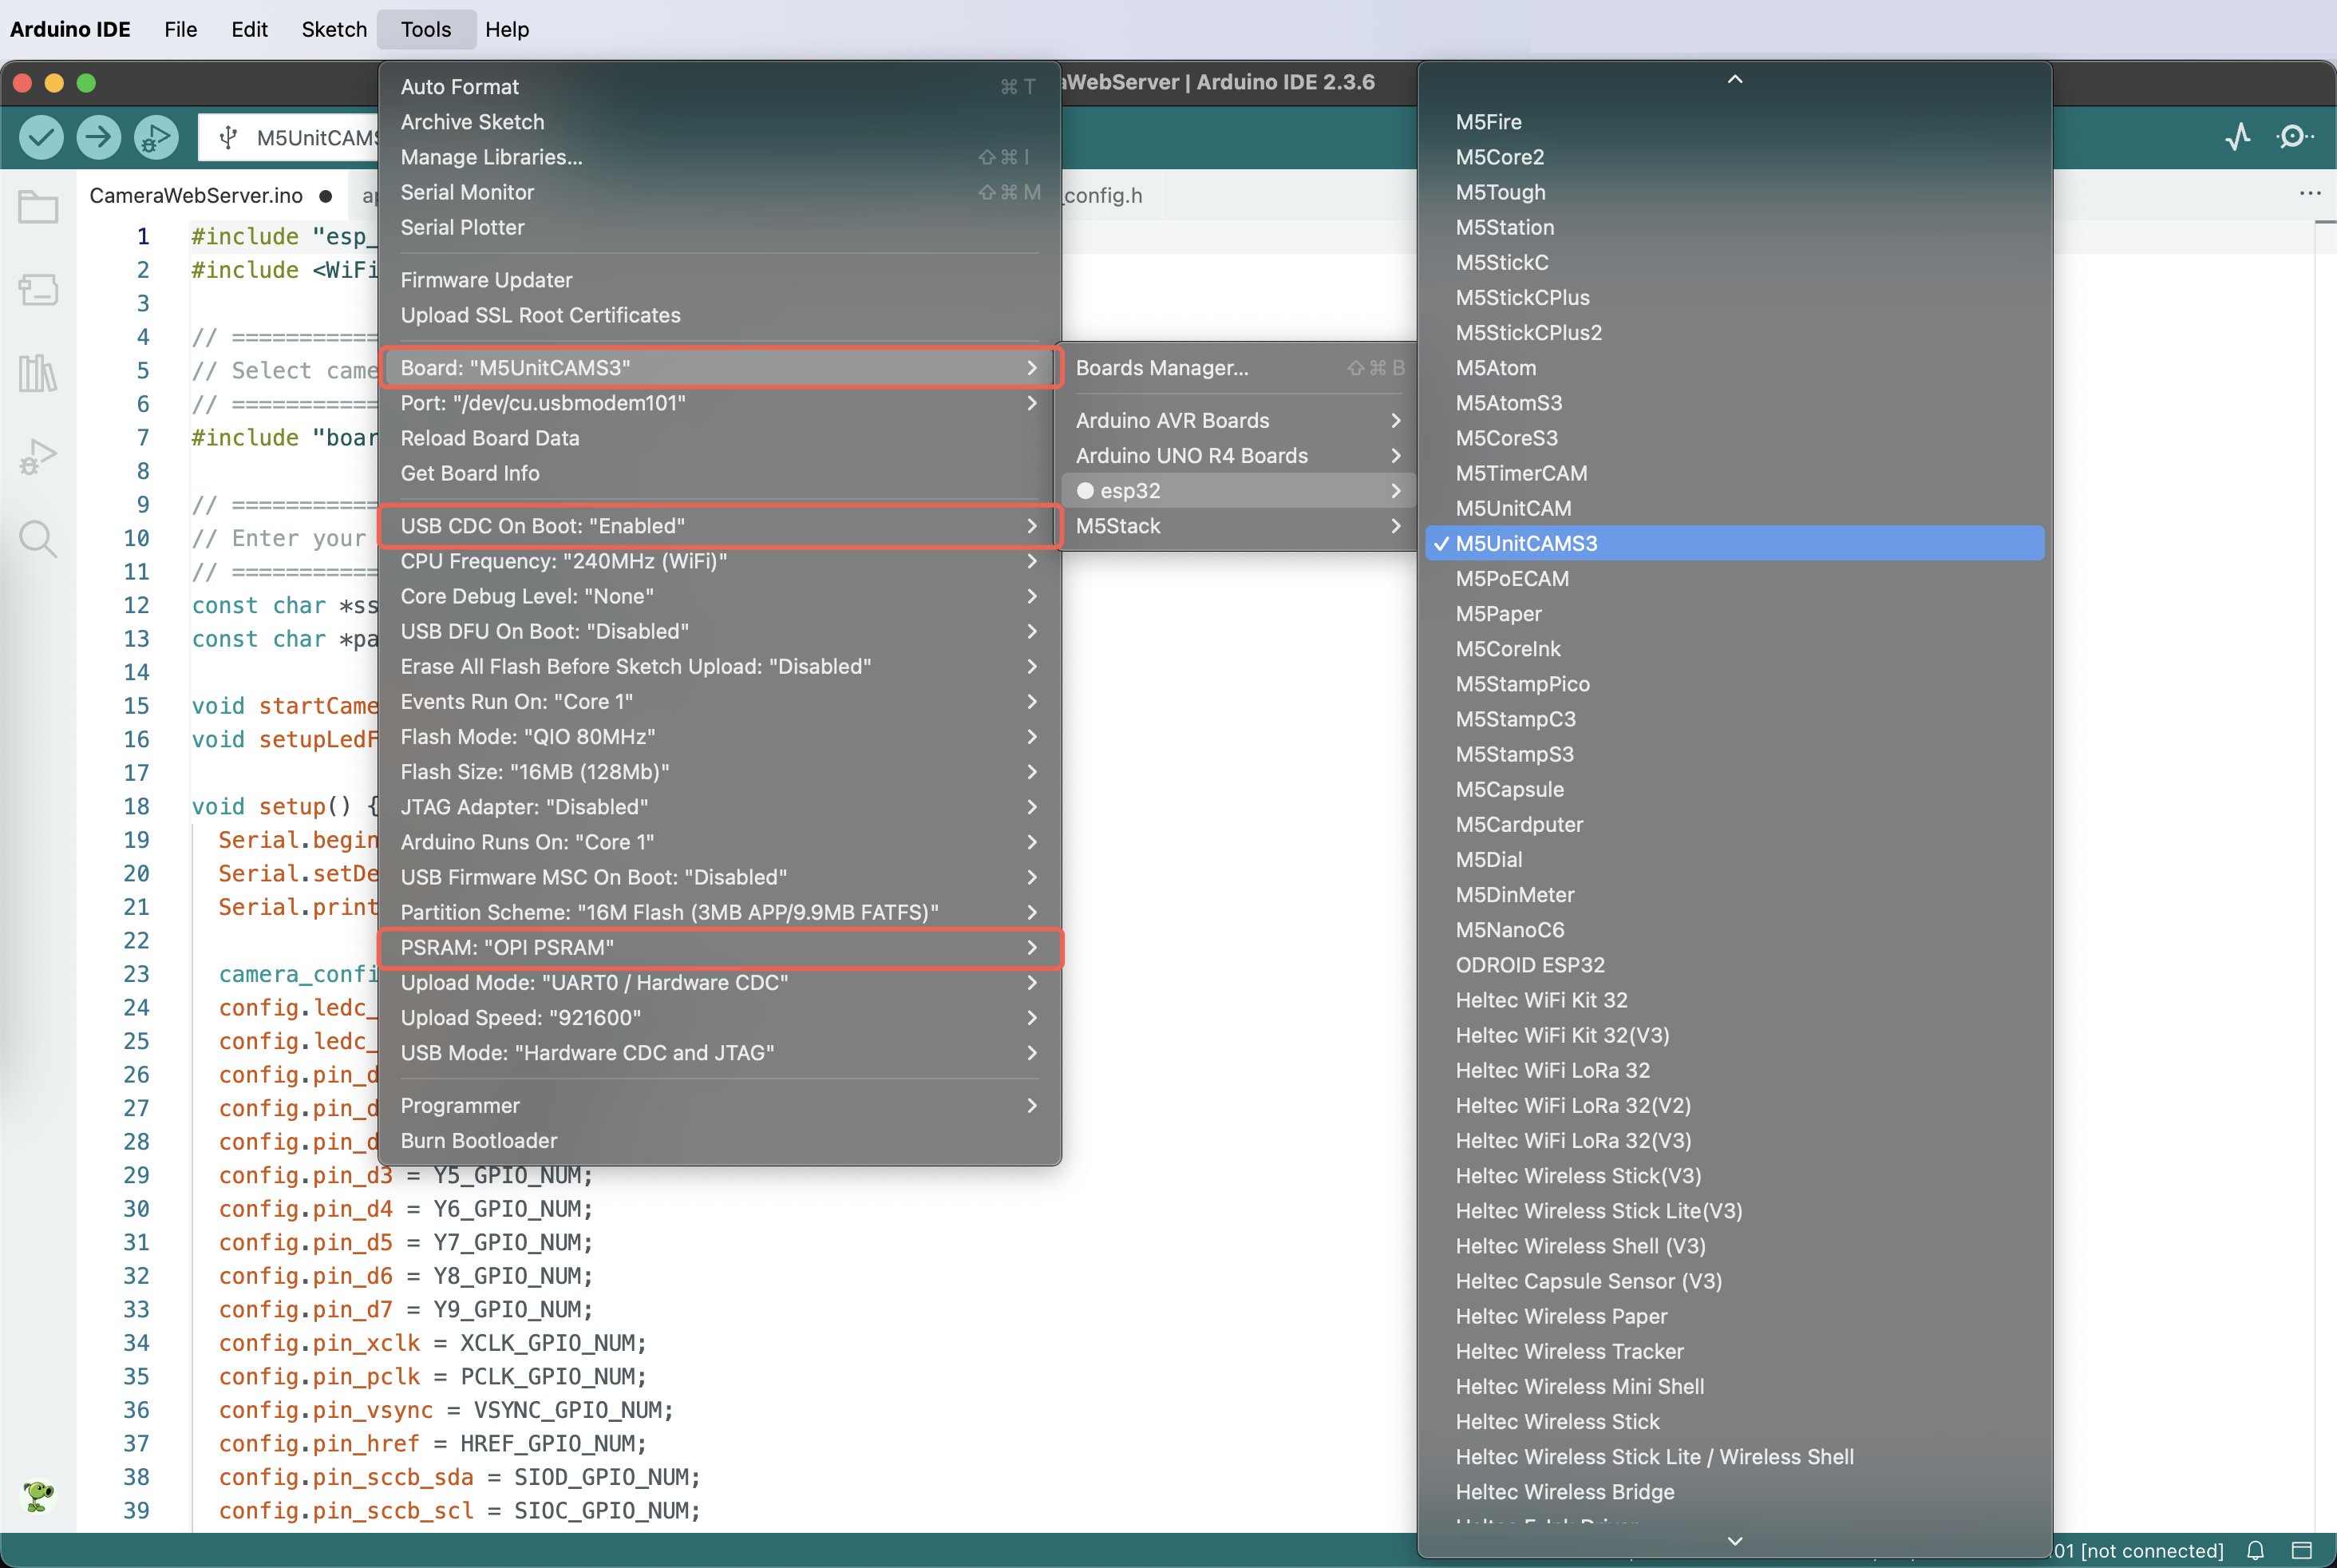This screenshot has width=2337, height=1568.
Task: Open the M5UnitCAMS3 board selector in toolbar
Action: tap(290, 138)
